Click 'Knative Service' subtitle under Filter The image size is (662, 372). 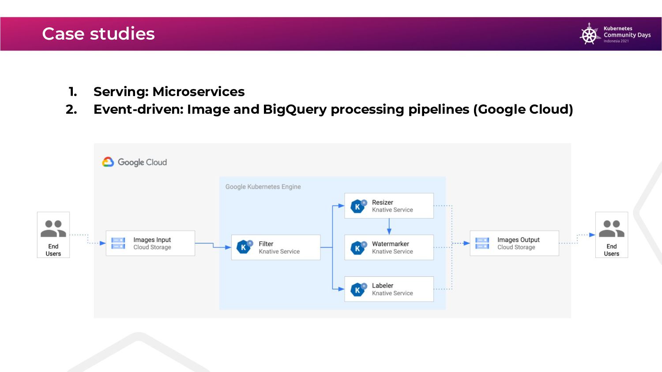[279, 252]
